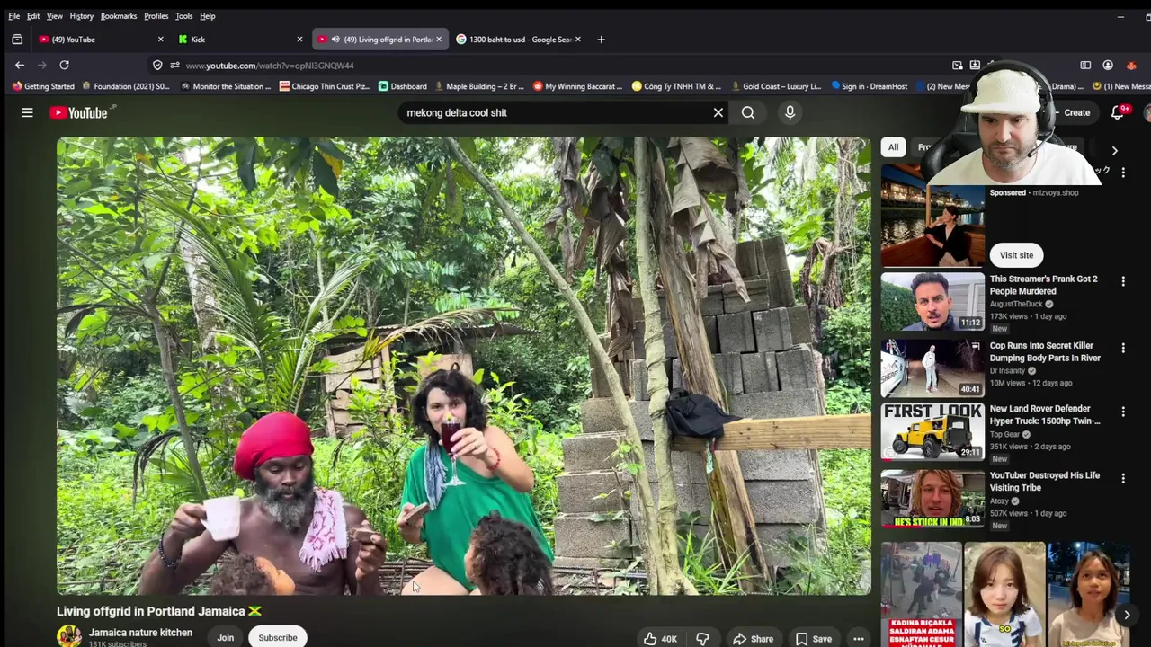Open options for 'New Land Rover Defender' video
Viewport: 1151px width, 647px height.
click(x=1123, y=412)
